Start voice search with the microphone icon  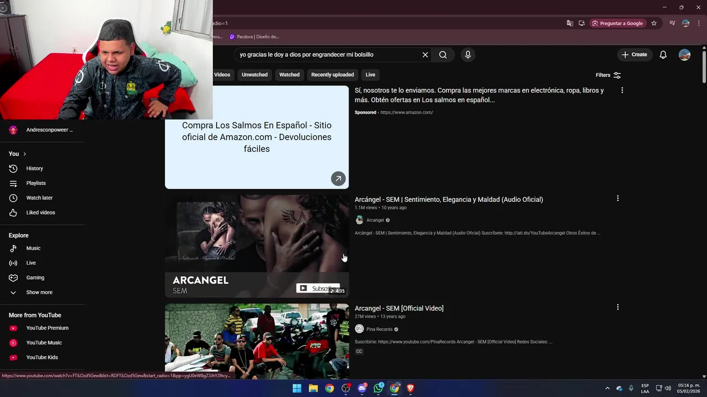click(468, 55)
